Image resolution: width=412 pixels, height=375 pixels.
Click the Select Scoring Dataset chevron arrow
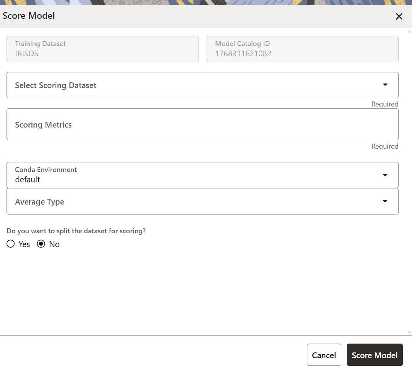pos(385,85)
